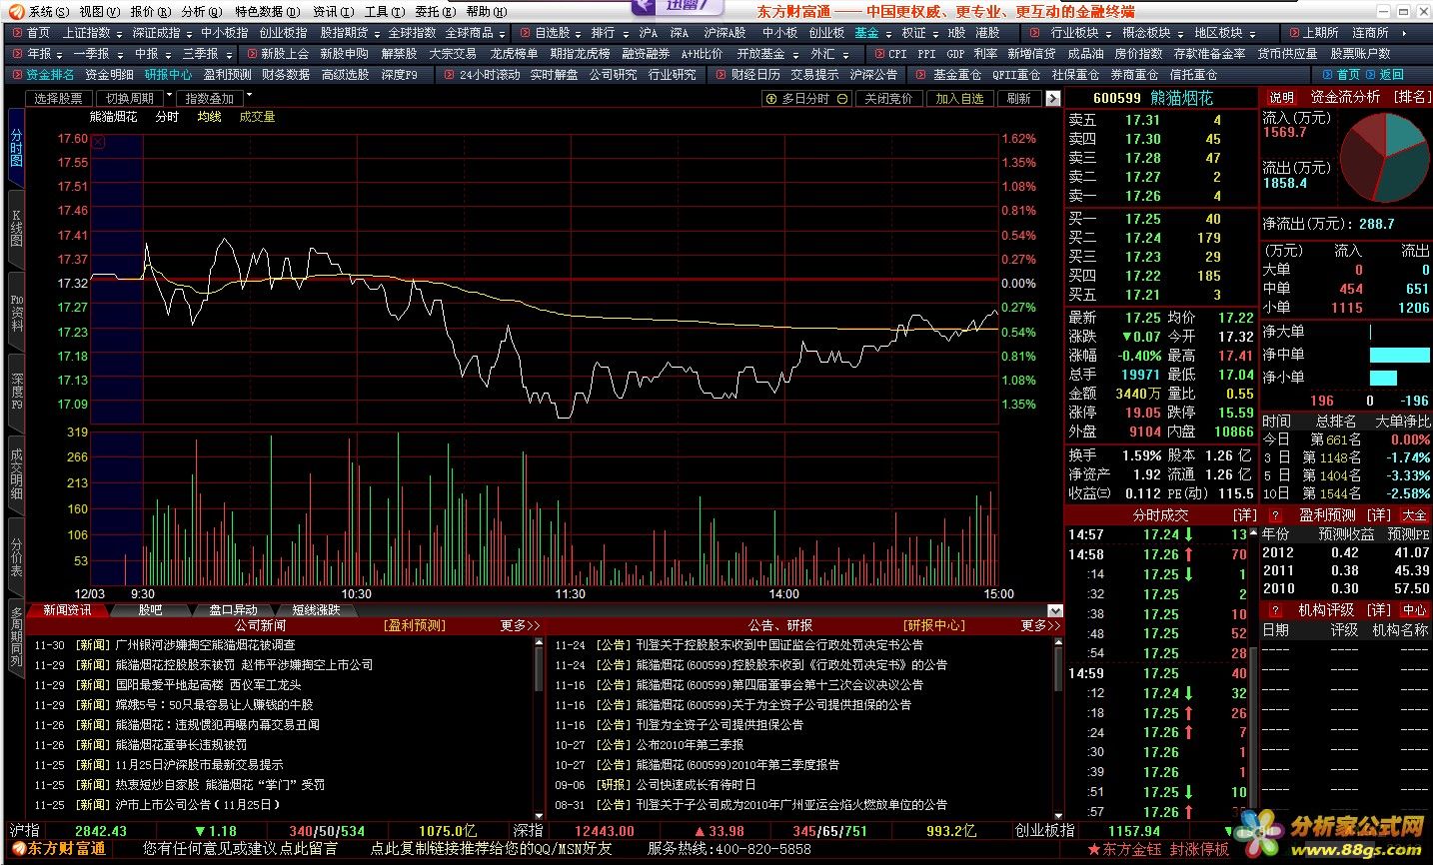This screenshot has height=865, width=1433.
Task: Click the minus icon in 多日分时
Action: click(842, 98)
